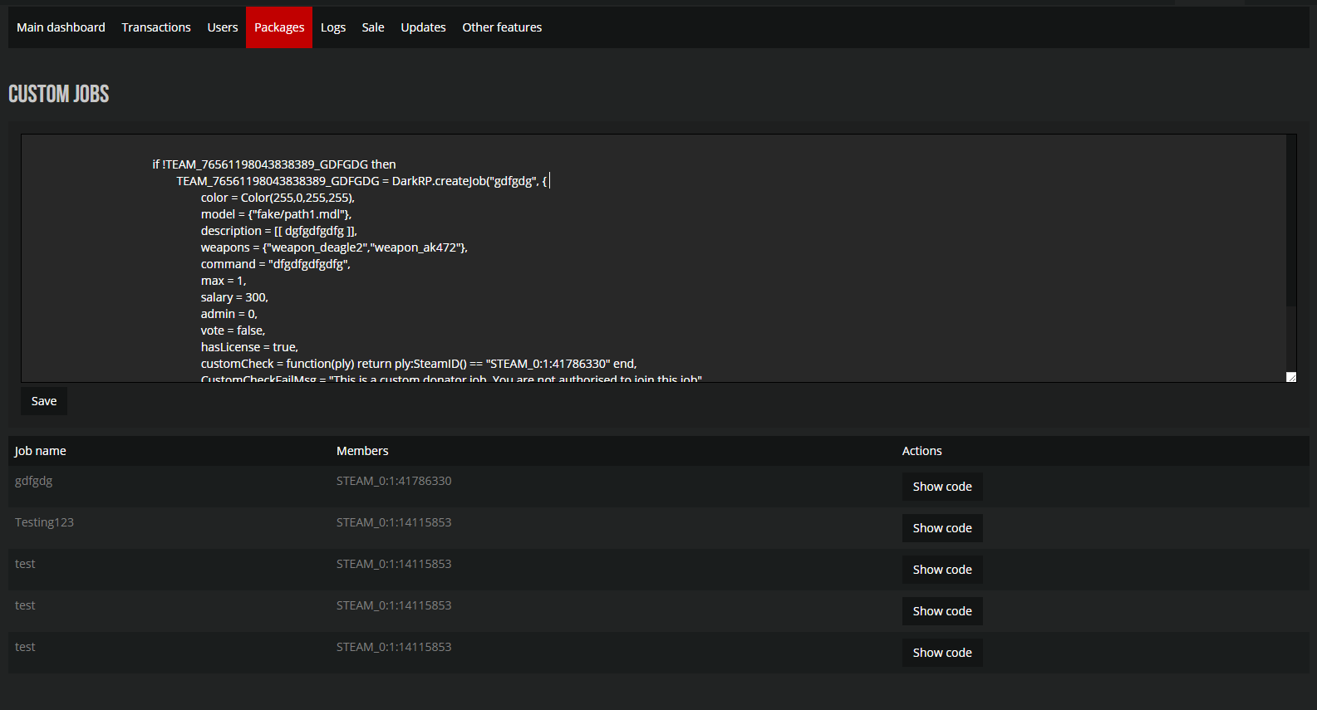Screen dimensions: 1317x710
Task: Click the textarea resize handle corner
Action: point(1291,377)
